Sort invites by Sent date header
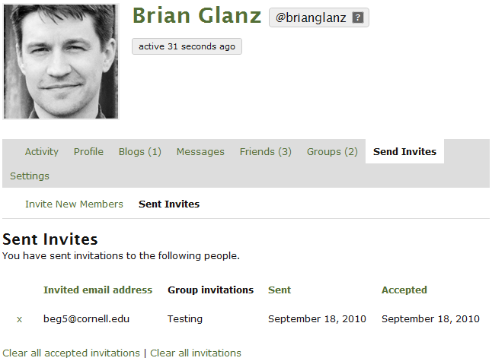 [280, 290]
